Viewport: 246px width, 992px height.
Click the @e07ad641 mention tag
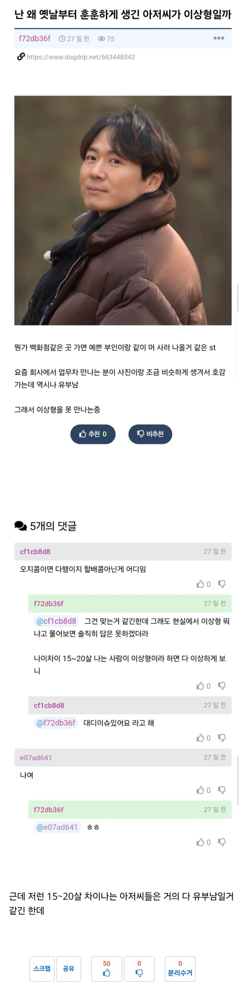57,827
